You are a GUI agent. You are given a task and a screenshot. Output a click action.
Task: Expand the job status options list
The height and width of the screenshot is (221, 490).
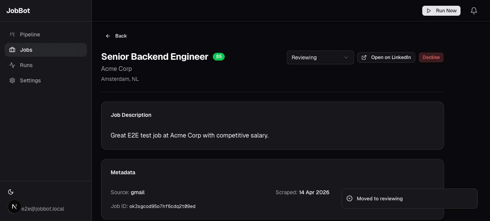click(320, 57)
